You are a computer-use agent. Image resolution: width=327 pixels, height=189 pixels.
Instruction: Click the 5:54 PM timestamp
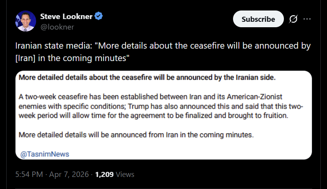click(x=29, y=174)
